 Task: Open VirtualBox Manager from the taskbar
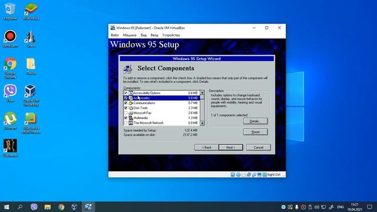click(75, 207)
